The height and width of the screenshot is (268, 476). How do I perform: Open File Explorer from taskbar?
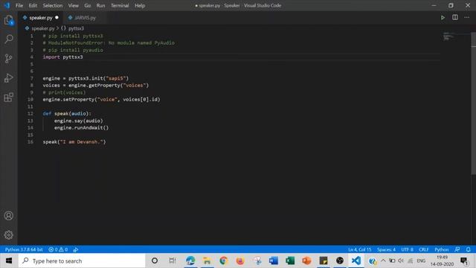[207, 261]
